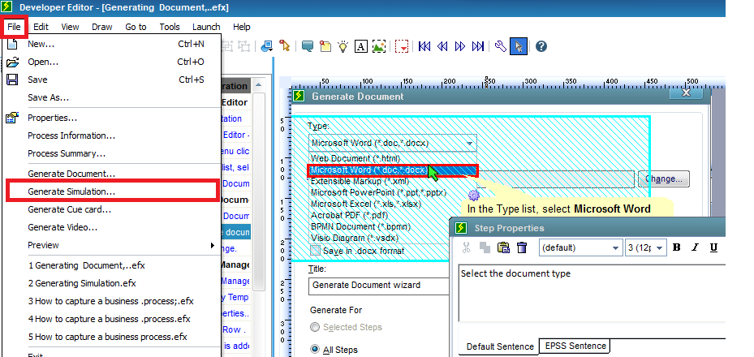Open recent file 2 Generating Simulation.efx
This screenshot has height=357, width=754.
(113, 283)
